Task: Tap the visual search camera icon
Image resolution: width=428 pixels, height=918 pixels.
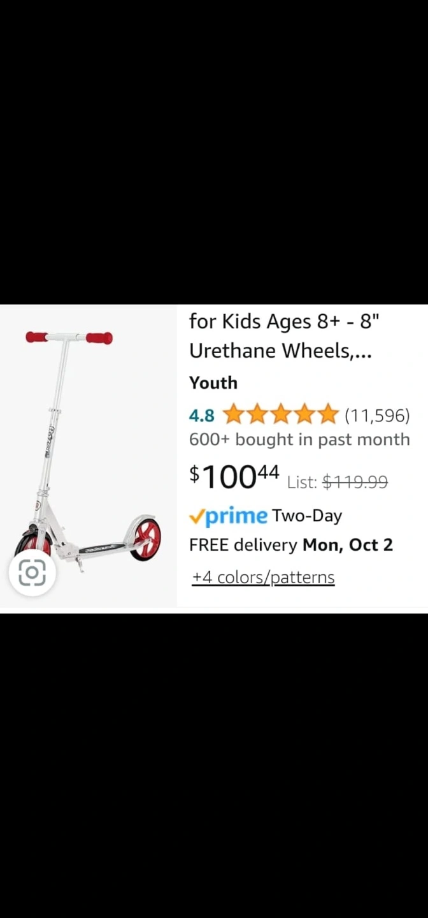Action: click(32, 573)
